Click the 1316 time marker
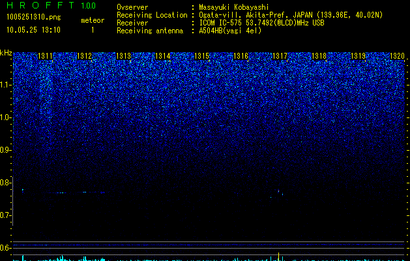The width and height of the screenshot is (410, 261). click(241, 56)
